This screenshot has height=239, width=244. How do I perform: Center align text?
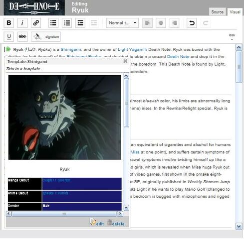point(161,23)
